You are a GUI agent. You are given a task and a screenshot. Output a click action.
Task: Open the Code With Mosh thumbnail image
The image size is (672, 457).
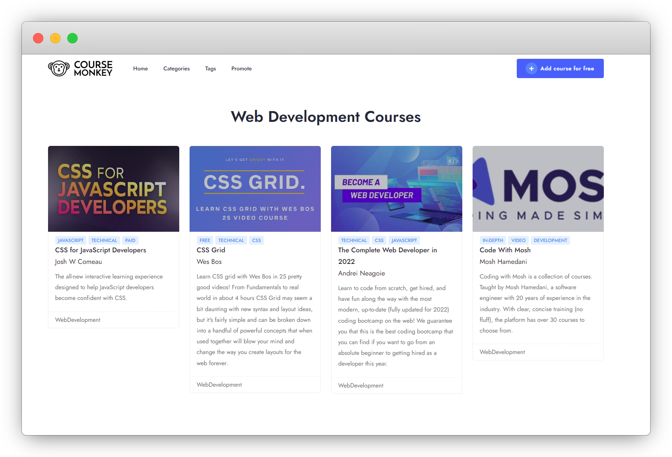tap(538, 189)
